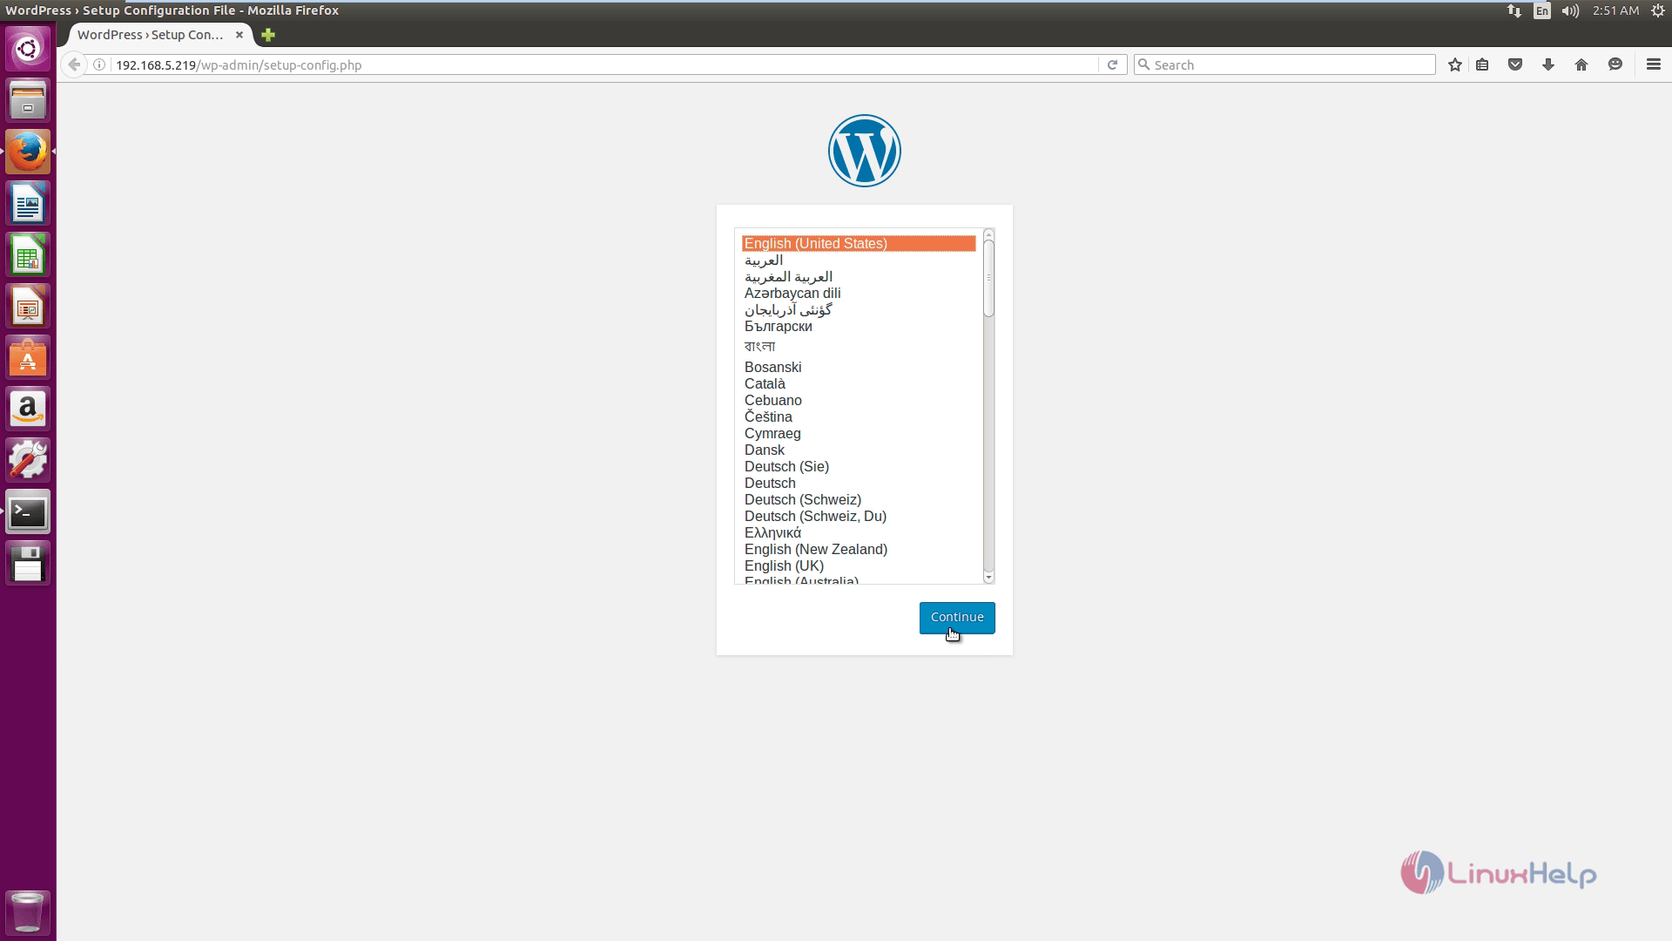Click the WordPress logo
This screenshot has width=1672, height=941.
pos(864,151)
